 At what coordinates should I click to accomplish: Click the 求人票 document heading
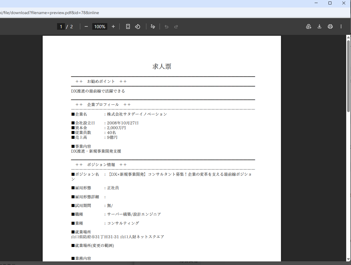[x=162, y=67]
